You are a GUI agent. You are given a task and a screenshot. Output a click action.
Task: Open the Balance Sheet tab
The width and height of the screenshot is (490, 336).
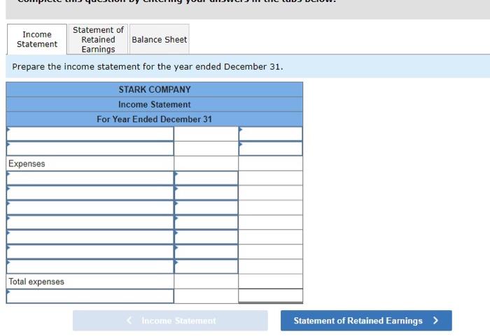pyautogui.click(x=160, y=39)
